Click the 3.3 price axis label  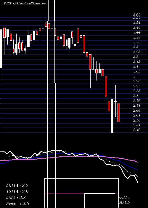tap(136, 47)
